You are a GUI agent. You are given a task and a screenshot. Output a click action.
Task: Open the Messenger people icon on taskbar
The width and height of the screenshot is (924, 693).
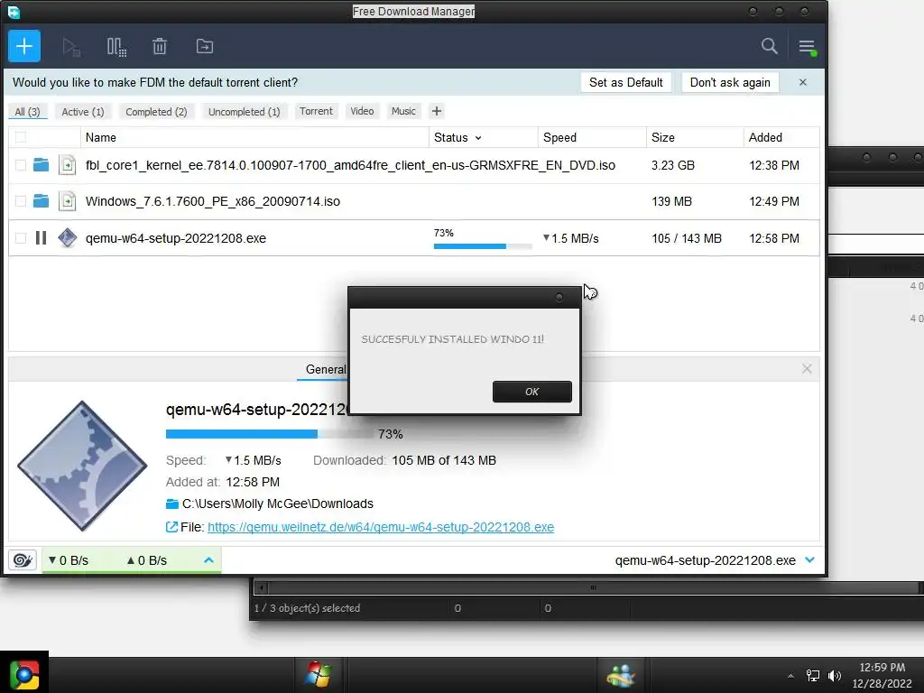(x=620, y=675)
